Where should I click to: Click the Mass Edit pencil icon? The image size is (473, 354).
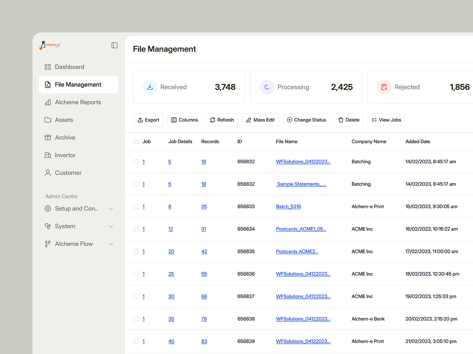(x=249, y=120)
